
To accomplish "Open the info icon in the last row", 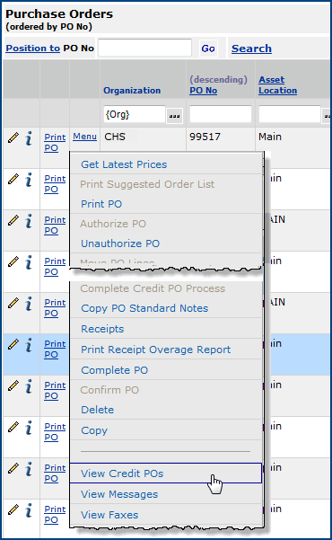I will [29, 510].
